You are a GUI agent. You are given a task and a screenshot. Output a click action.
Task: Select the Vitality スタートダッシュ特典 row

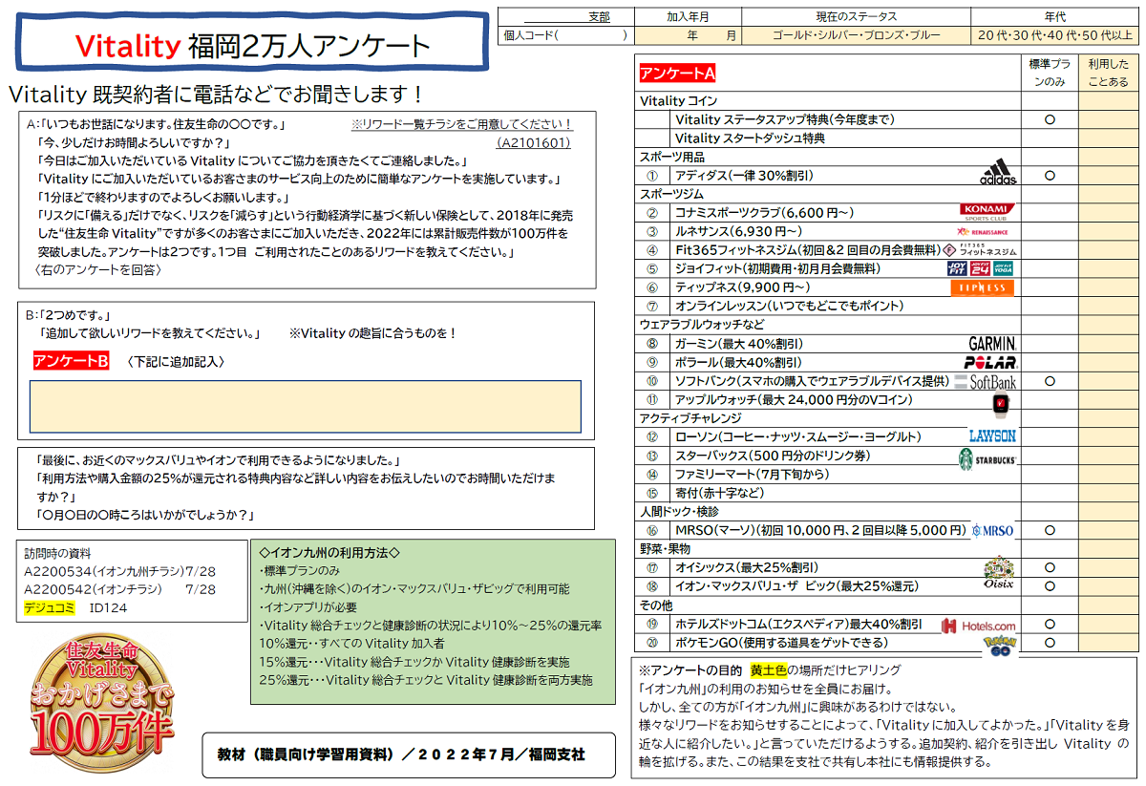[750, 138]
